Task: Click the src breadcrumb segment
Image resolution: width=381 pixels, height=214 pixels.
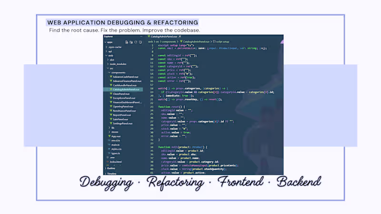Action: point(157,42)
